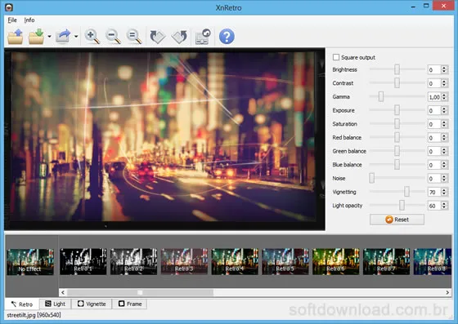
Task: Click the streetilt.jpg status bar text
Action: 34,315
